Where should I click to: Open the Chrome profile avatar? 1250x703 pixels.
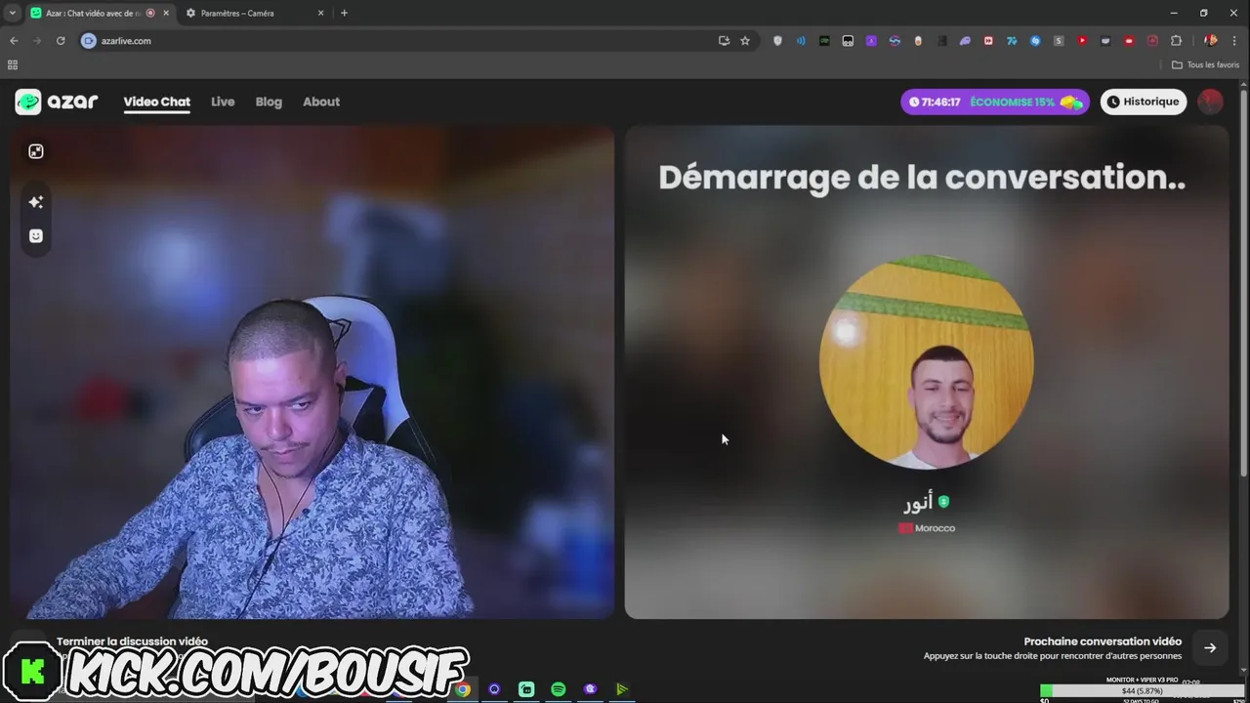pyautogui.click(x=1211, y=41)
